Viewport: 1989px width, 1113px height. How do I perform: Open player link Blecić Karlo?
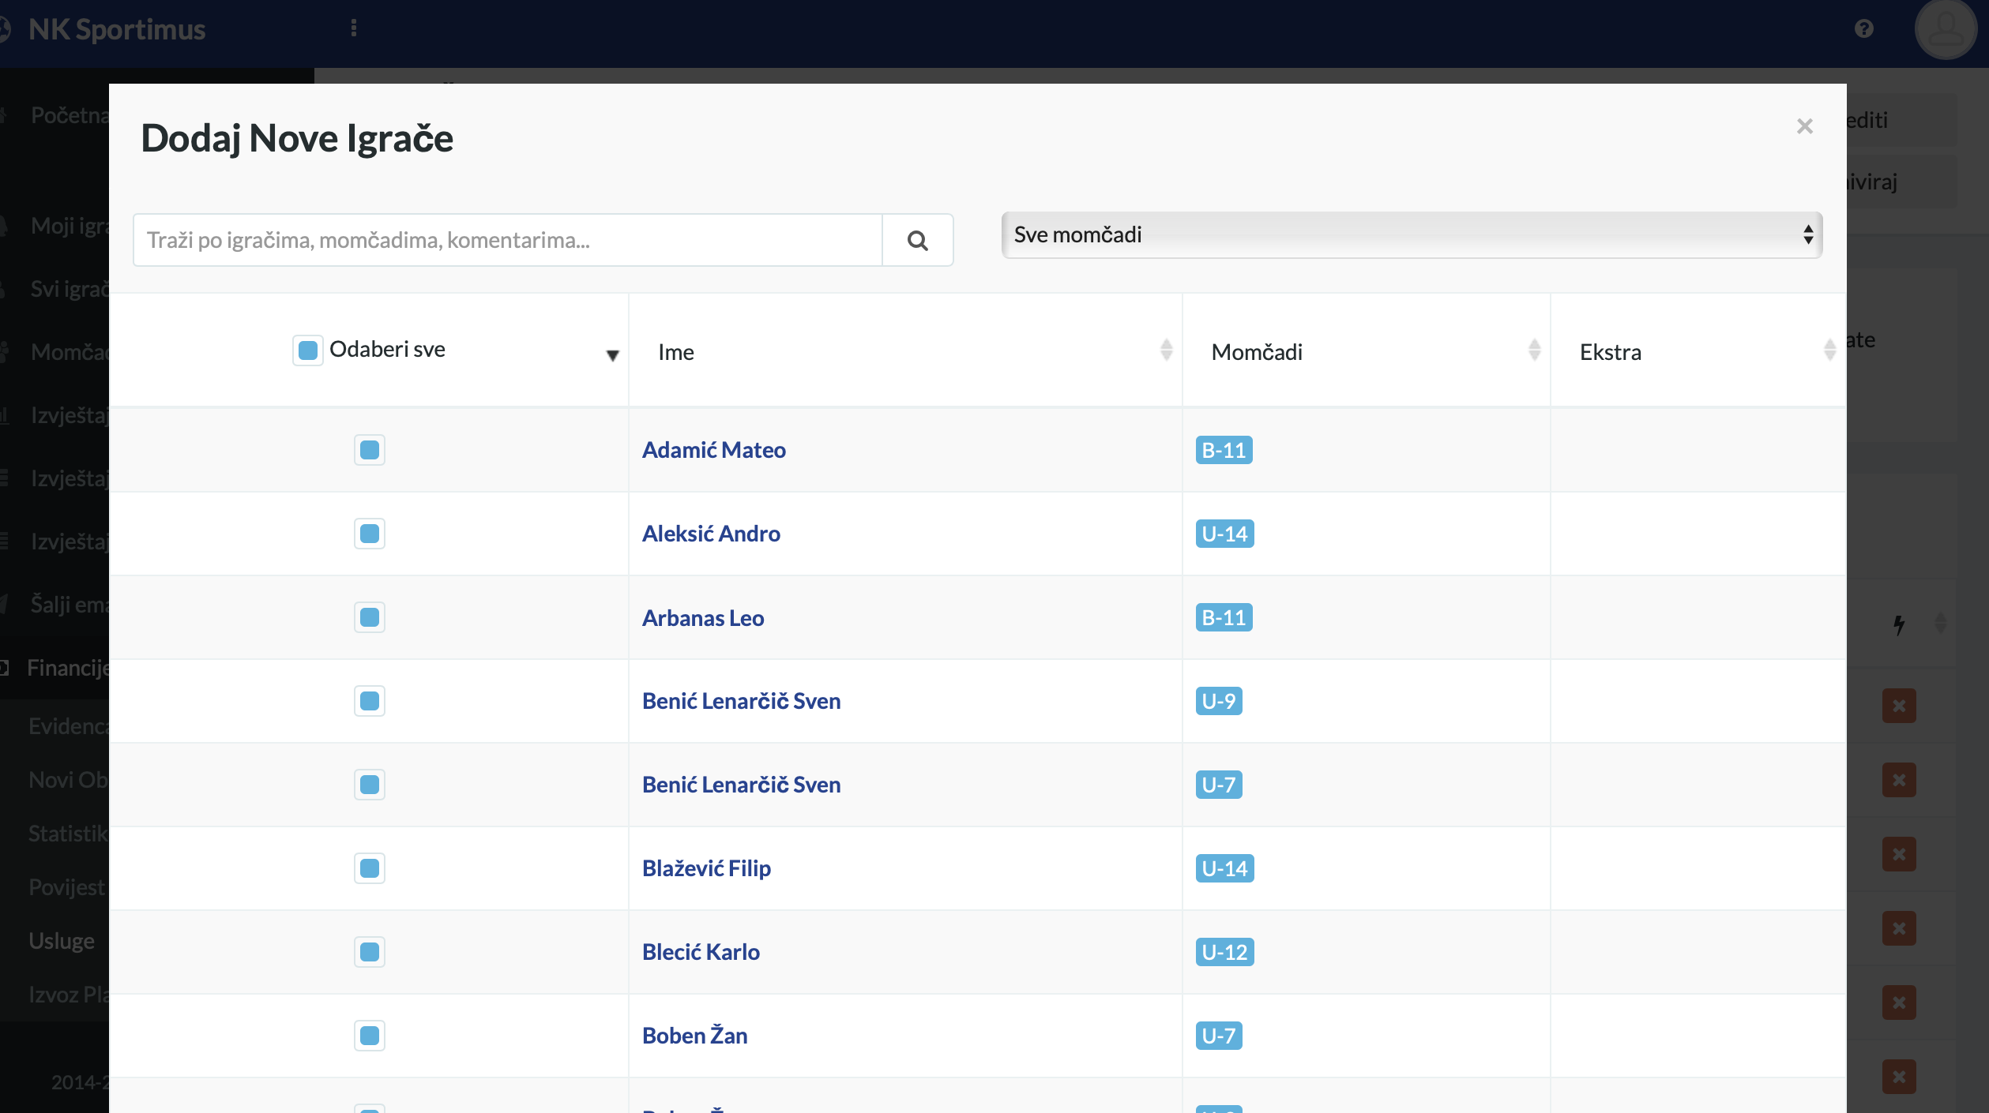coord(701,952)
